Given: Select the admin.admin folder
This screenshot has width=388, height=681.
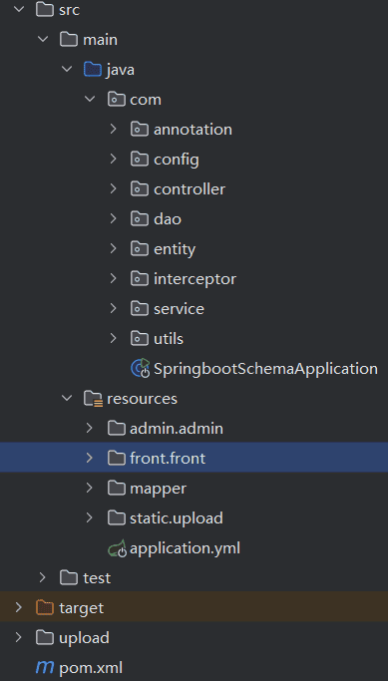Looking at the screenshot, I should coord(177,429).
